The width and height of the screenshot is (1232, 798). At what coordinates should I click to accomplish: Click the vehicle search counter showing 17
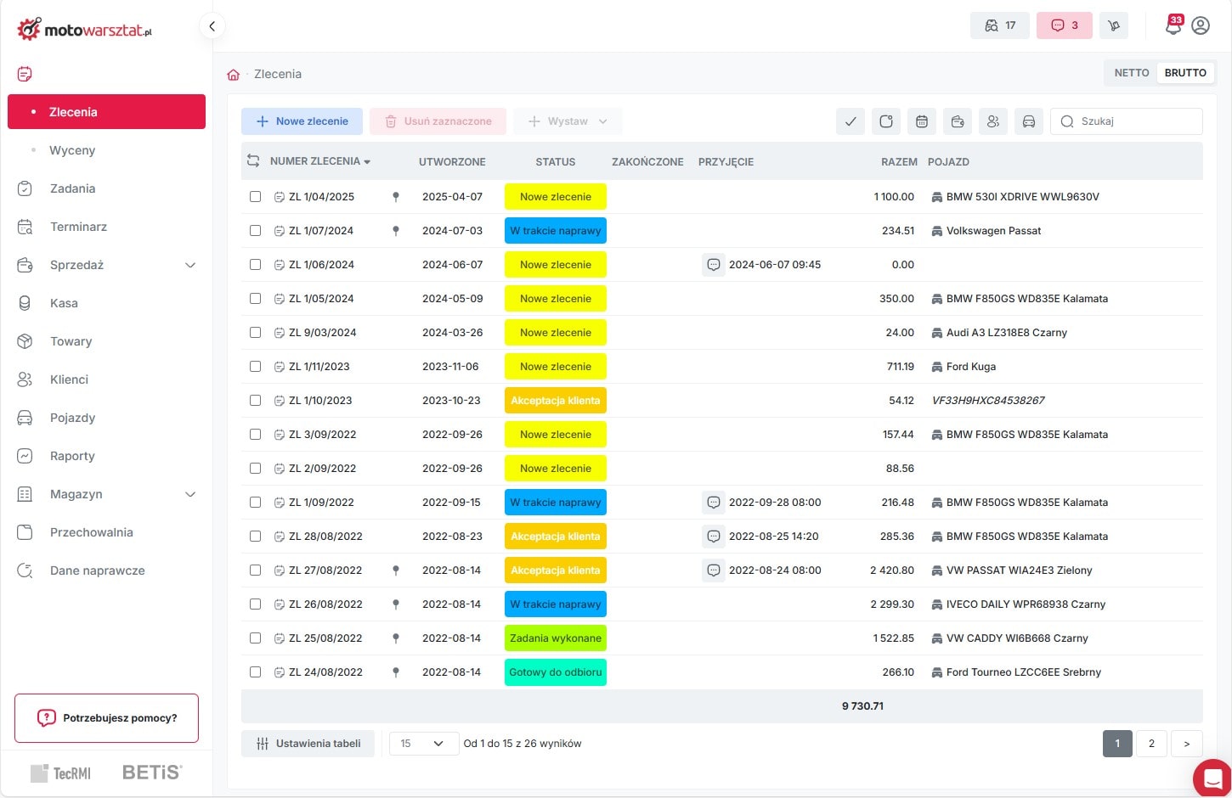[x=1000, y=25]
